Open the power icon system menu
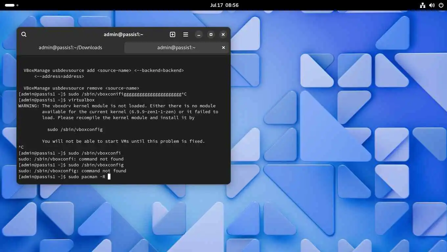447x252 pixels. 441,5
